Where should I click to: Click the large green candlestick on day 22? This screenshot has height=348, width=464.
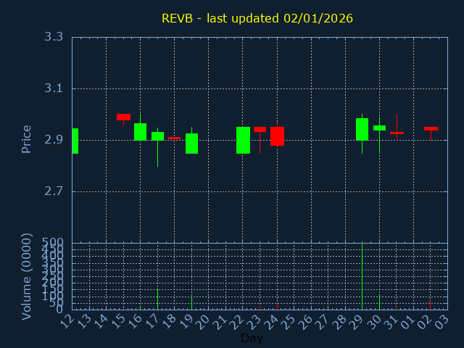(x=243, y=140)
